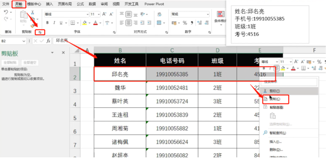The height and width of the screenshot is (167, 328).
Task: Open the fill color dropdown arrow in ribbon
Action: 89,23
